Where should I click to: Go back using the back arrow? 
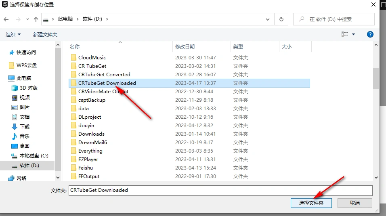[x=6, y=19]
